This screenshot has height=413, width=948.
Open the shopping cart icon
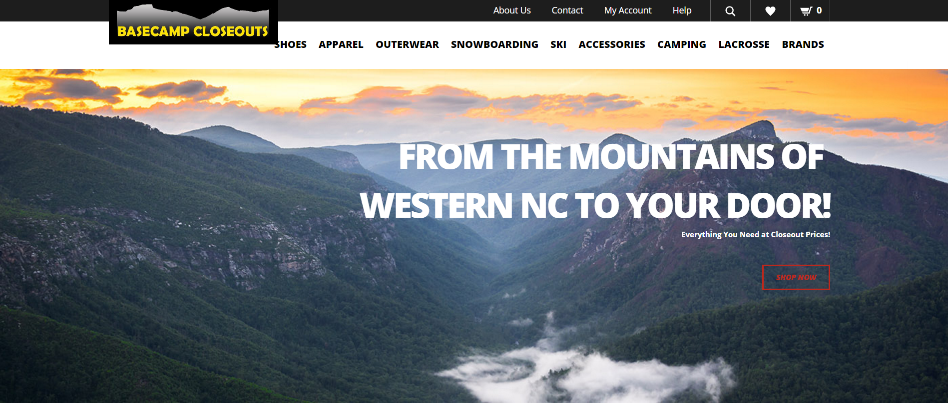coord(806,11)
